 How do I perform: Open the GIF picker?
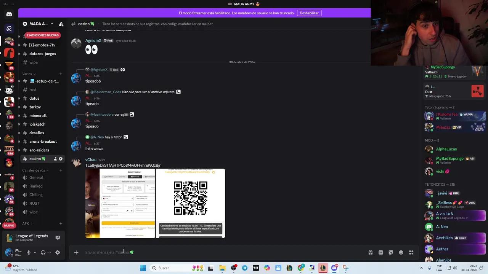pyautogui.click(x=380, y=252)
